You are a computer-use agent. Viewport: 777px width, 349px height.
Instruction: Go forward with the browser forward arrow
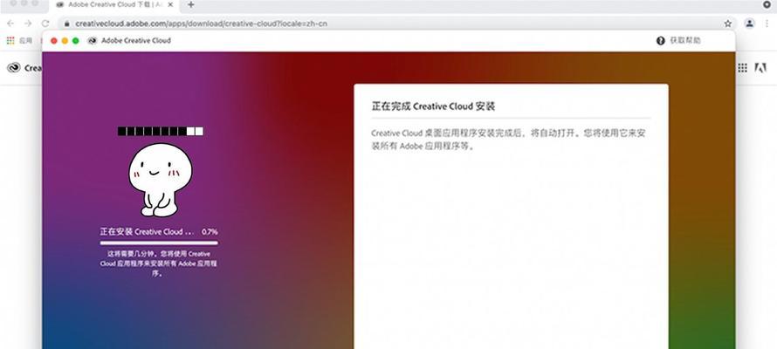point(28,24)
